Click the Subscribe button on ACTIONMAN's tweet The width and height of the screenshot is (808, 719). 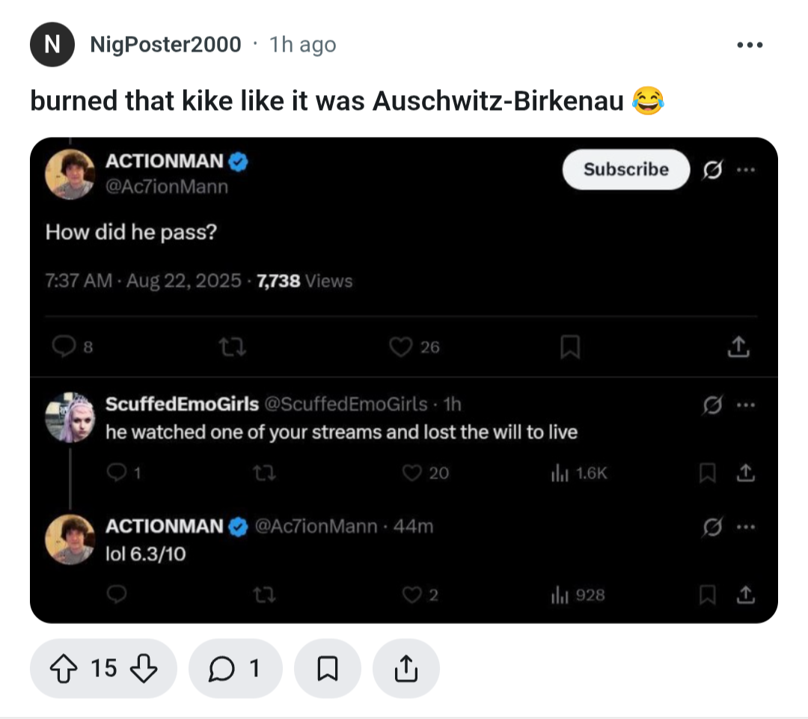(625, 170)
